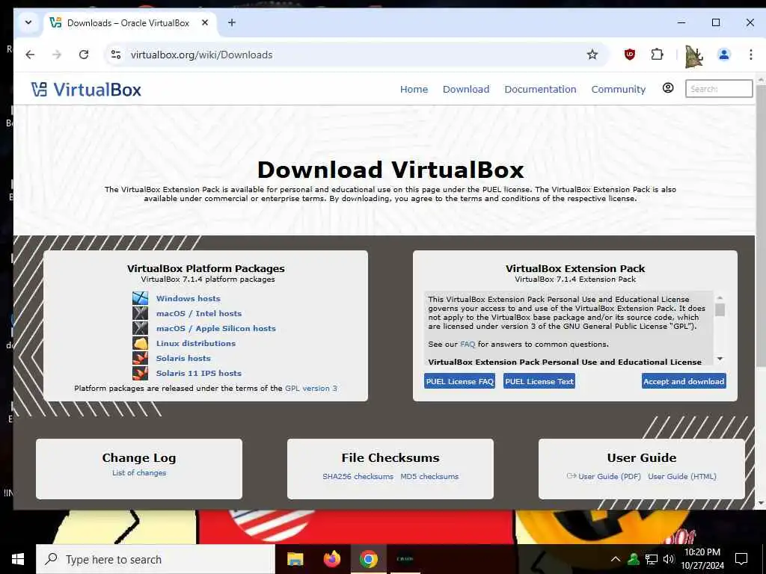
Task: Open the user account icon on site header
Action: 668,88
